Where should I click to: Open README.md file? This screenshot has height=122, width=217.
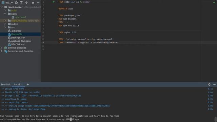pyautogui.click(x=18, y=44)
